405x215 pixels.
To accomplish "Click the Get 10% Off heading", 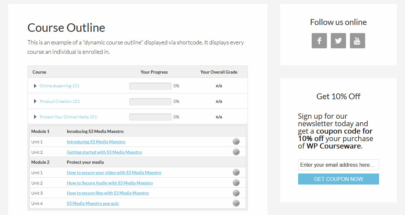I will click(x=339, y=96).
